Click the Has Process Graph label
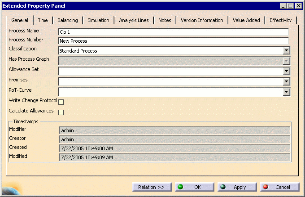305x197 pixels. [x=29, y=59]
